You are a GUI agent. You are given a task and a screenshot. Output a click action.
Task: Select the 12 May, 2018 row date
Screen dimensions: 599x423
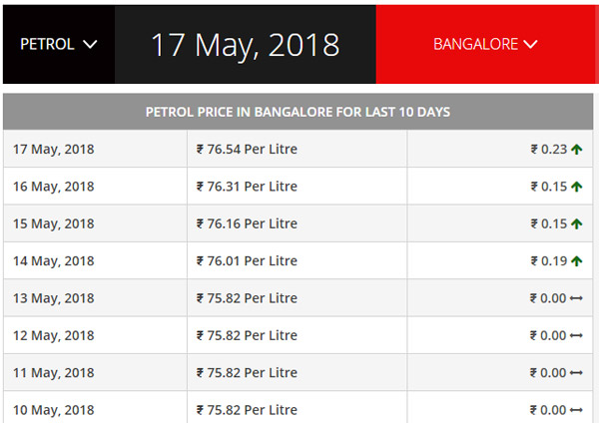click(x=54, y=335)
